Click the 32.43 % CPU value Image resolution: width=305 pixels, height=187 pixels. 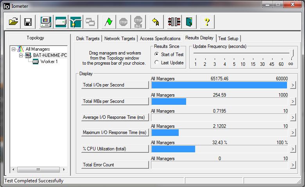tap(220, 143)
